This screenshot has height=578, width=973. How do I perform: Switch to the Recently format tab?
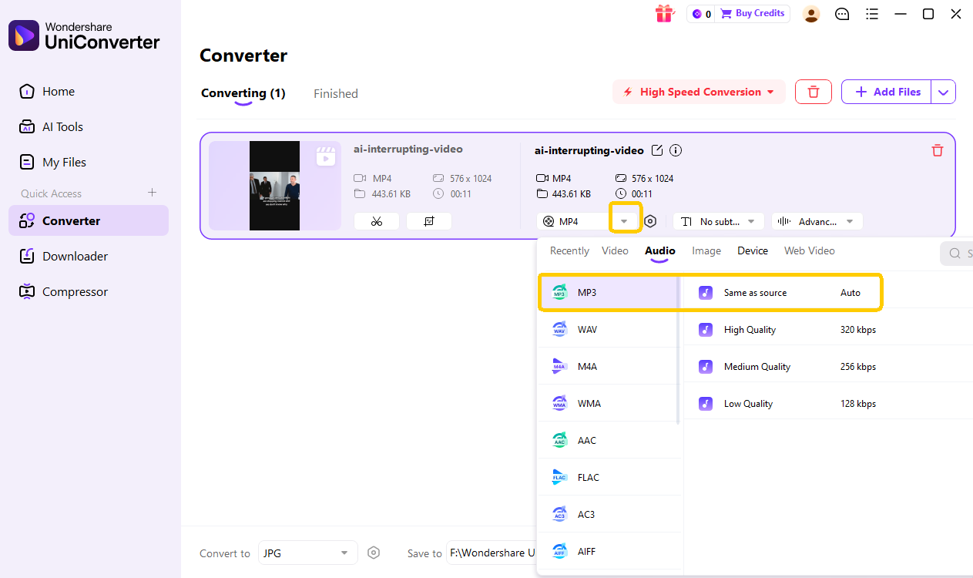(x=569, y=250)
